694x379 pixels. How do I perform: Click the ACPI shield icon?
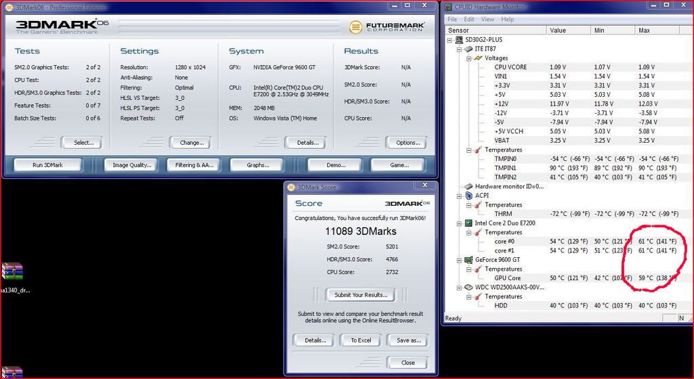469,196
